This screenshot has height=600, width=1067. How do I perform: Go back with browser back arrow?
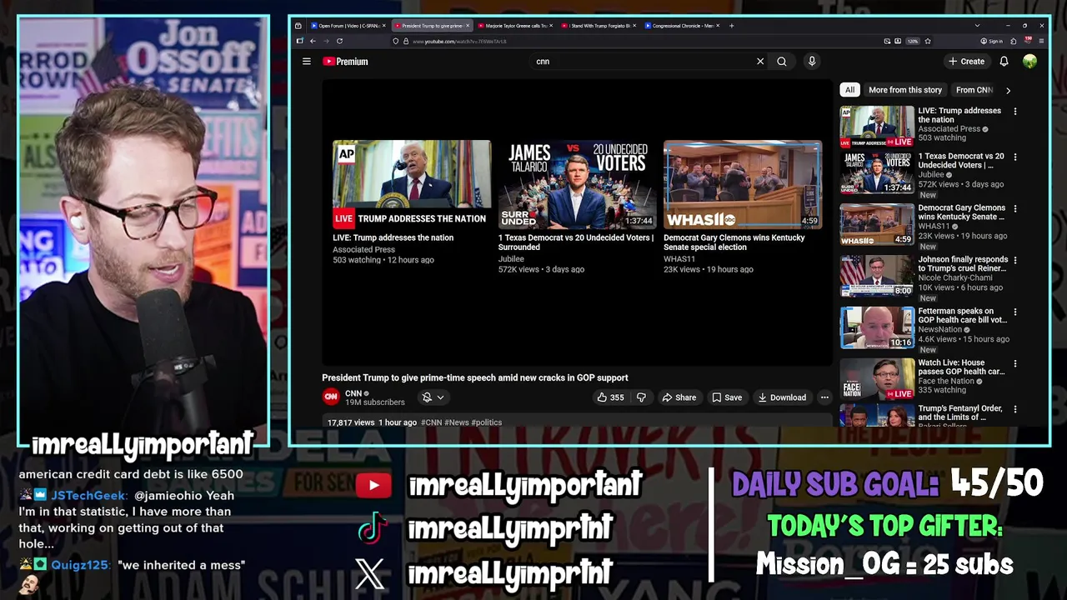[x=313, y=41]
